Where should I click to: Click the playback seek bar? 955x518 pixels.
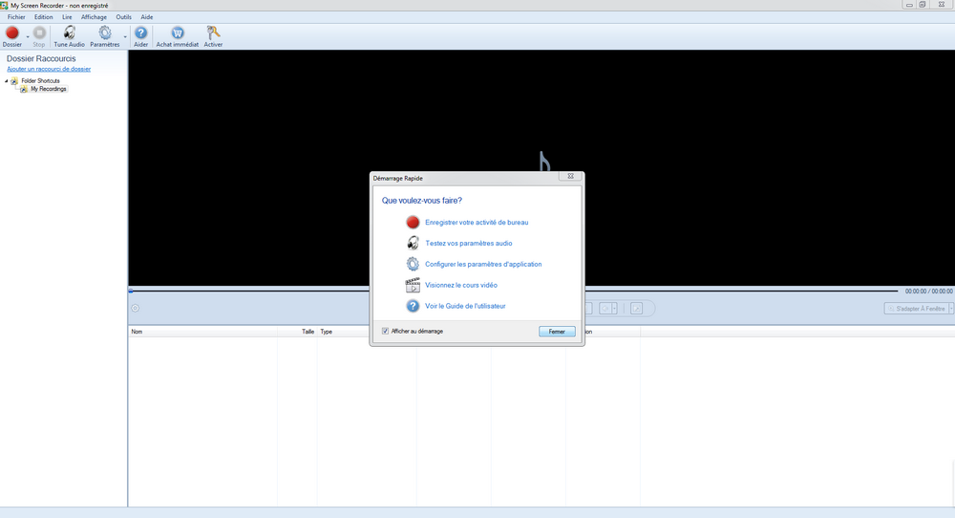tap(514, 291)
